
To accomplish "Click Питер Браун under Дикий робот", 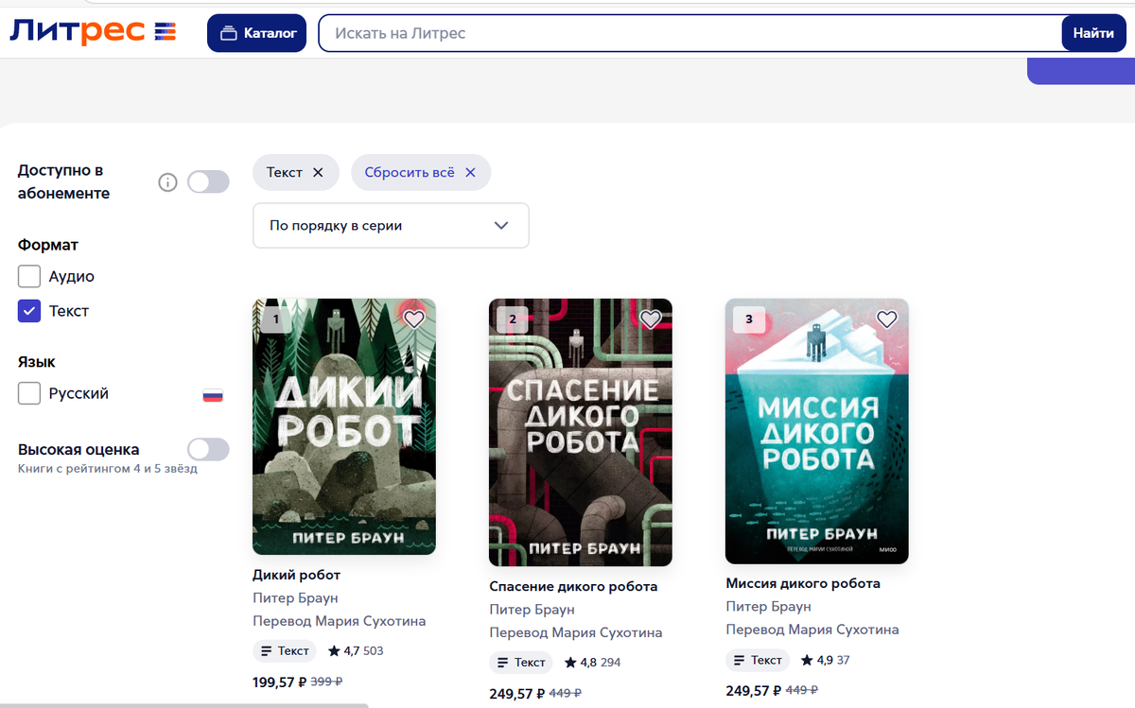I will tap(295, 597).
